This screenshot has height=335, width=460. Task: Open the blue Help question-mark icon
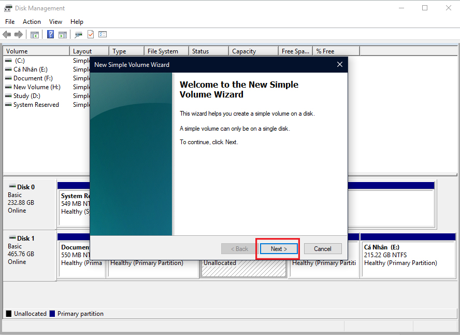(x=50, y=34)
